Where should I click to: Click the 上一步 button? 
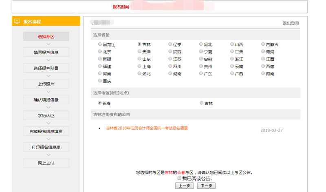click(x=184, y=186)
